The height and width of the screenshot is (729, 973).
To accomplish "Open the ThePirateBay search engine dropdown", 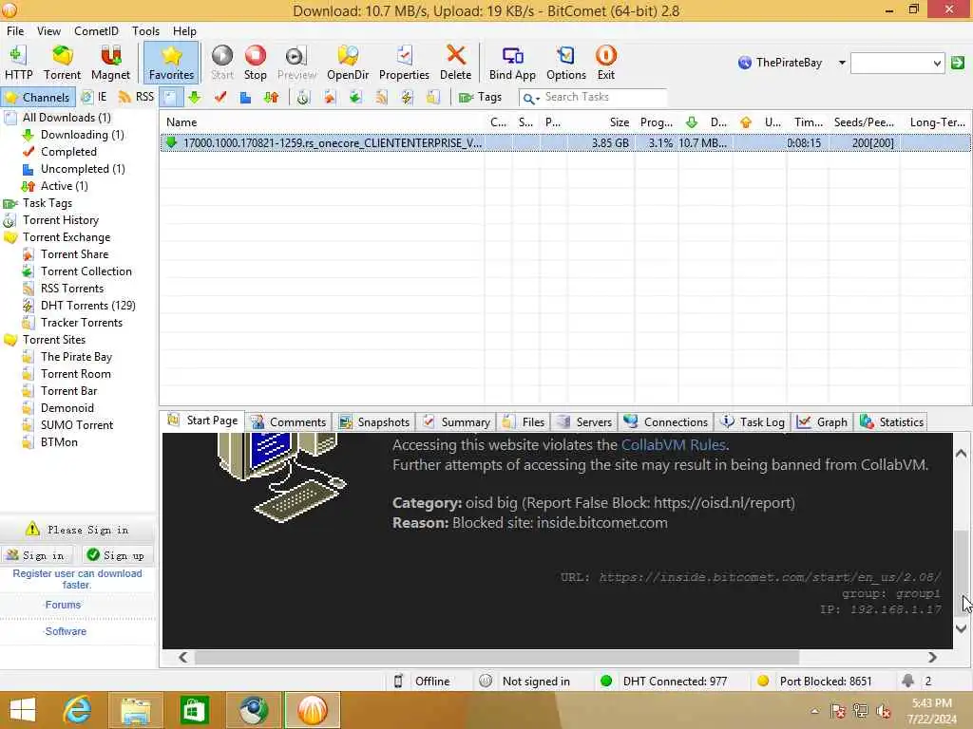I will [x=842, y=63].
